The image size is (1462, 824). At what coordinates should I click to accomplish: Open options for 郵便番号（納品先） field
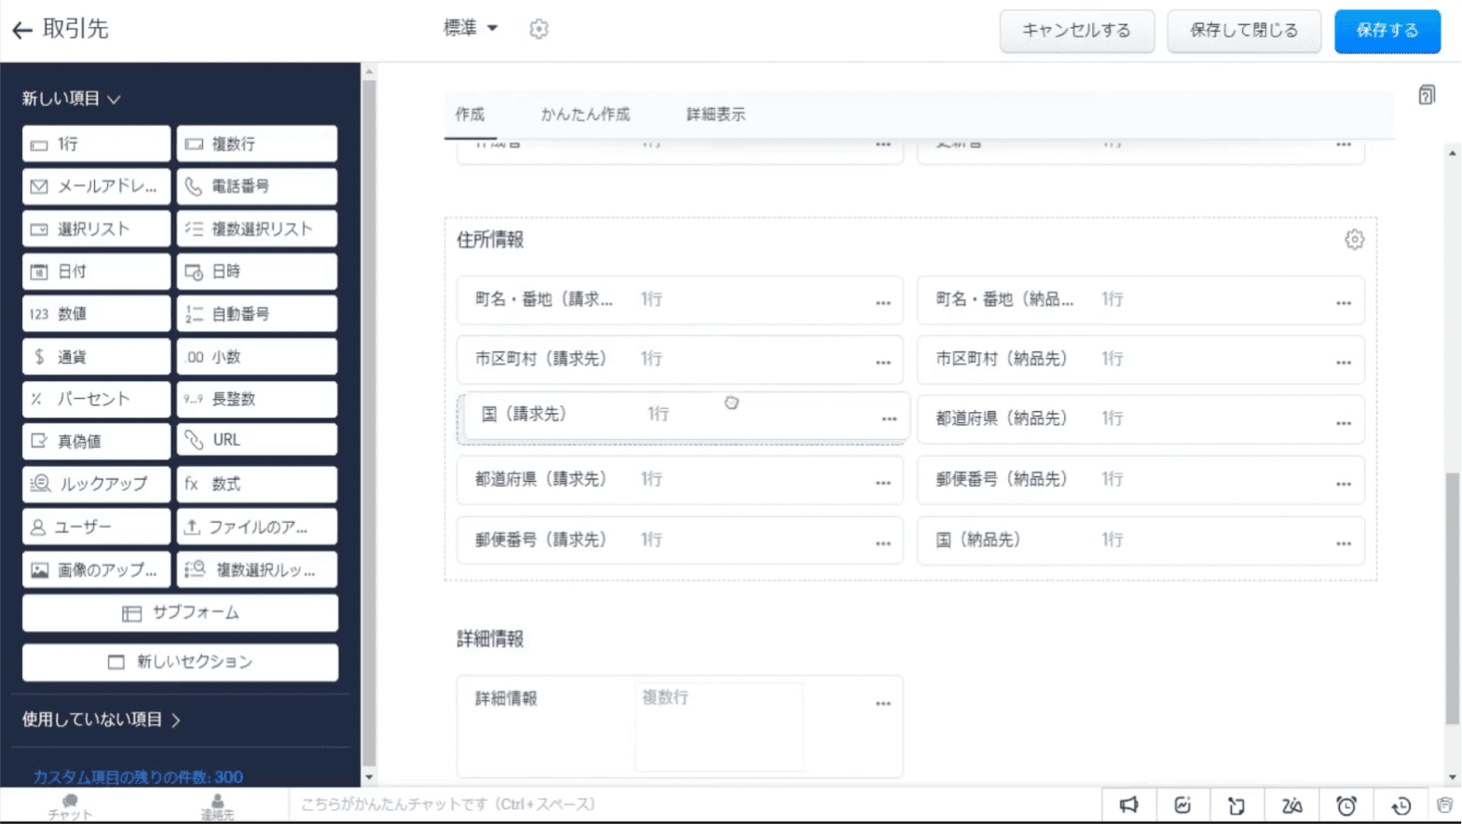(1343, 483)
